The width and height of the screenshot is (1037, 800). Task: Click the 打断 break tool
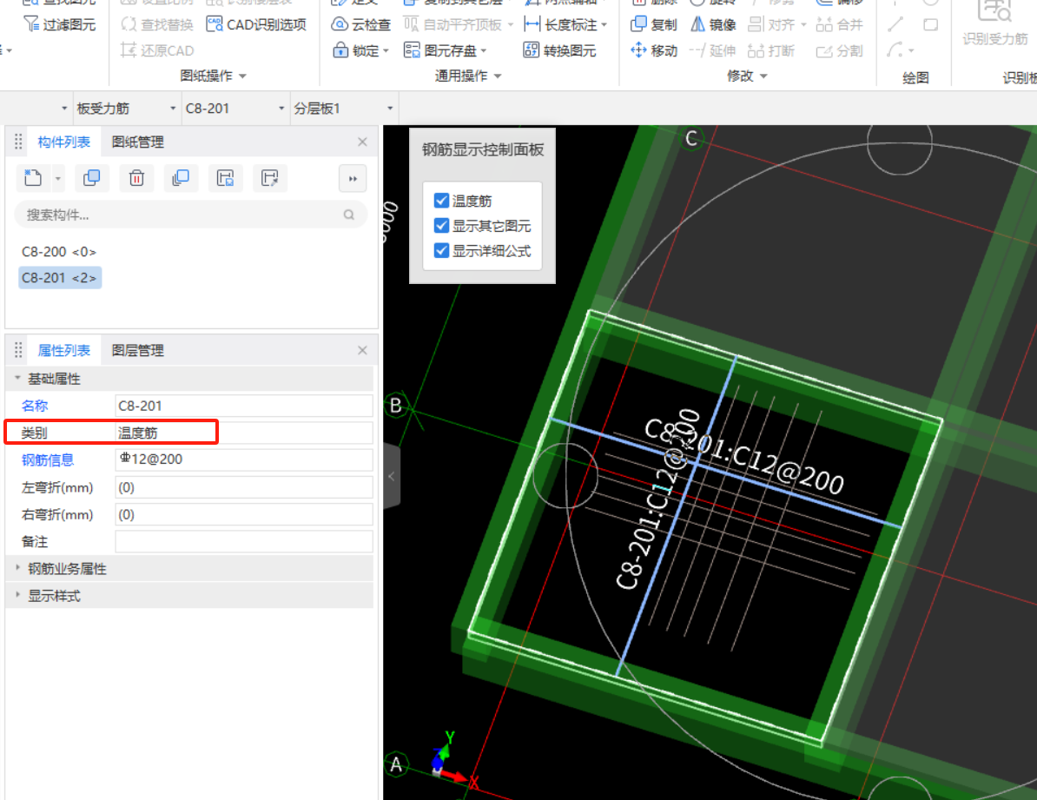click(771, 50)
